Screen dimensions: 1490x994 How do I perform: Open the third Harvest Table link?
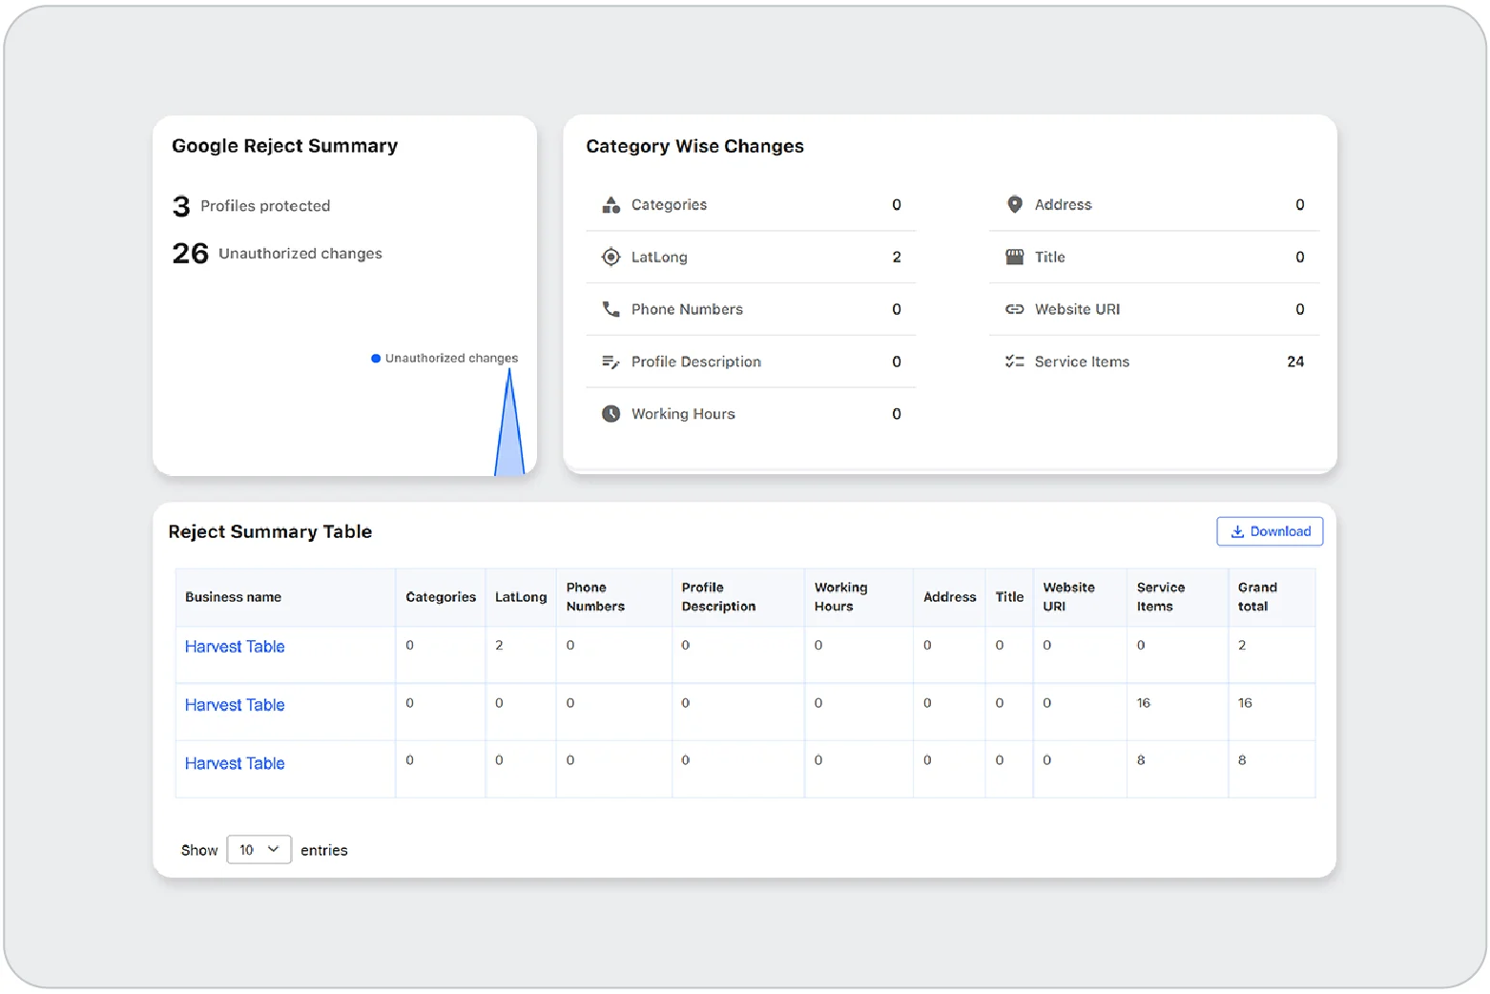[235, 763]
